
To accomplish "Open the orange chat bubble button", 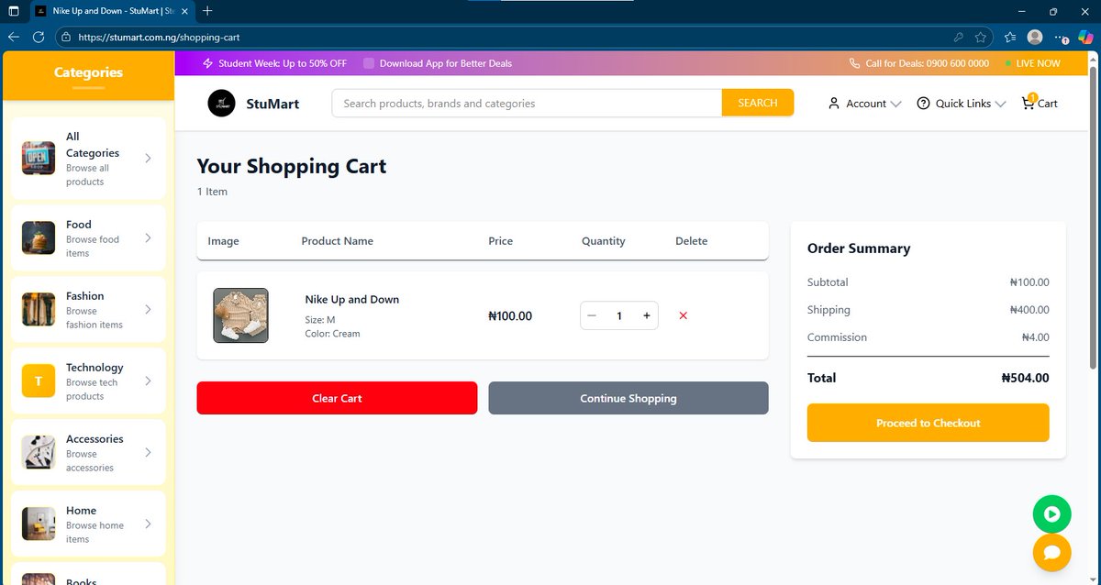I will pos(1051,552).
